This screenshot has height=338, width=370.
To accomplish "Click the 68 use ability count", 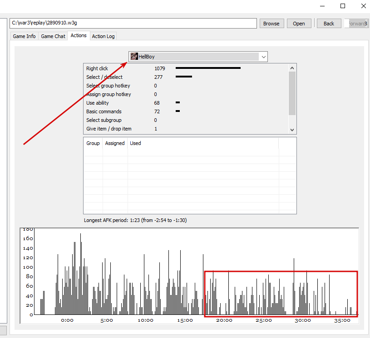I will [x=157, y=103].
